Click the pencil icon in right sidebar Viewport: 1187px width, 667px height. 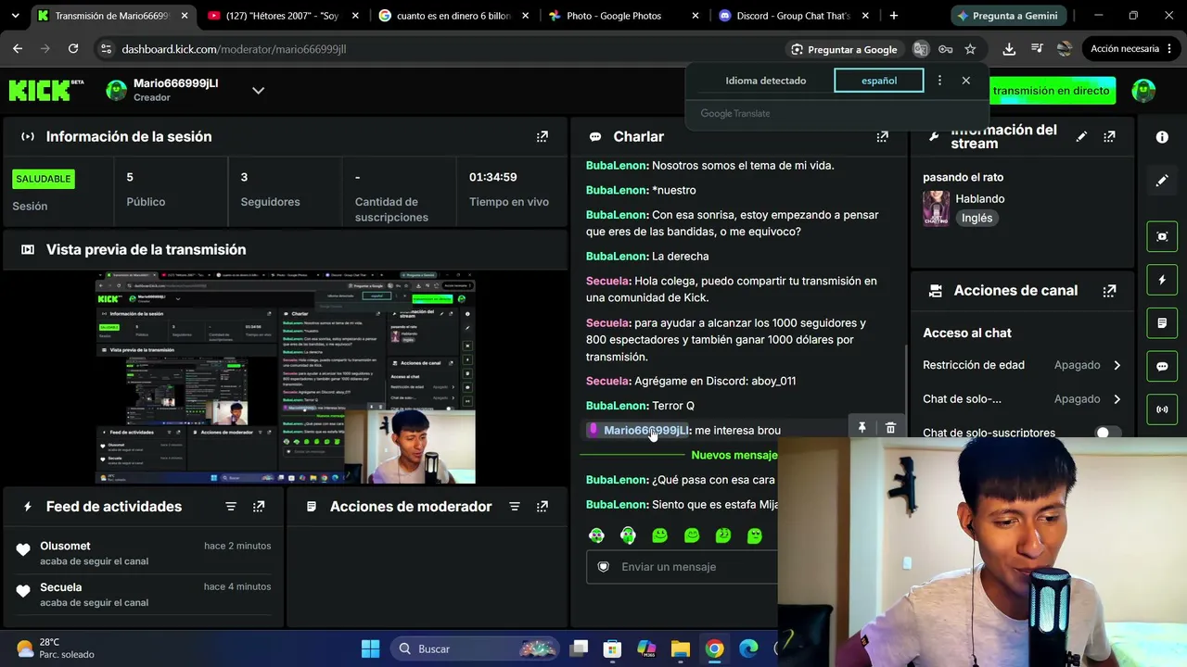[x=1162, y=181]
